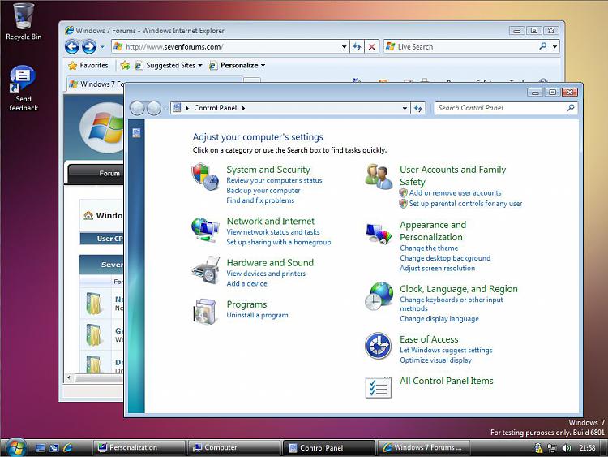Open Set up sharing with a homegroup
The image size is (608, 457).
tap(279, 242)
